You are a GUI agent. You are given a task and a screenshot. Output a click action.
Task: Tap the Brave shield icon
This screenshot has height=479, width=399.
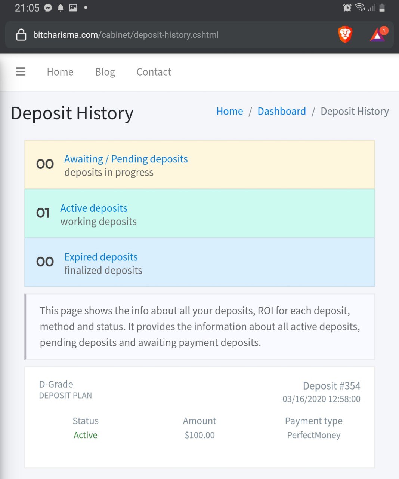(x=345, y=35)
